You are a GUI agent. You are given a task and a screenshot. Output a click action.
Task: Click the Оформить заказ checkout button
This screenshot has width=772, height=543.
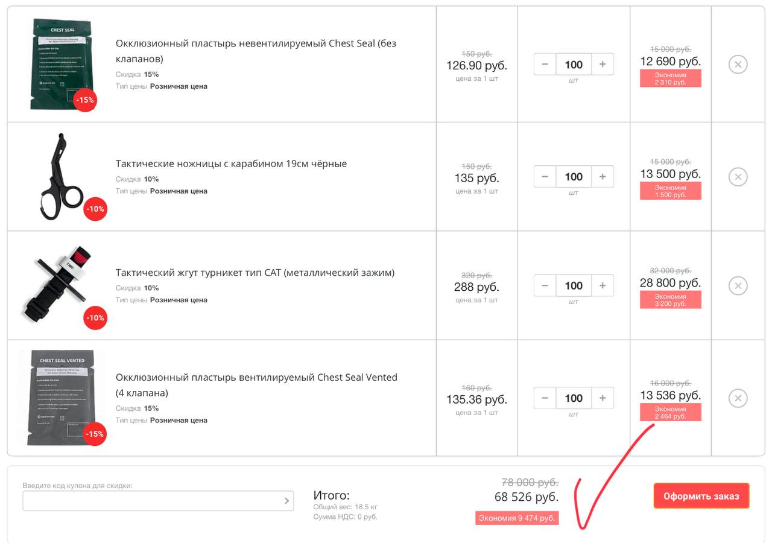coord(701,496)
